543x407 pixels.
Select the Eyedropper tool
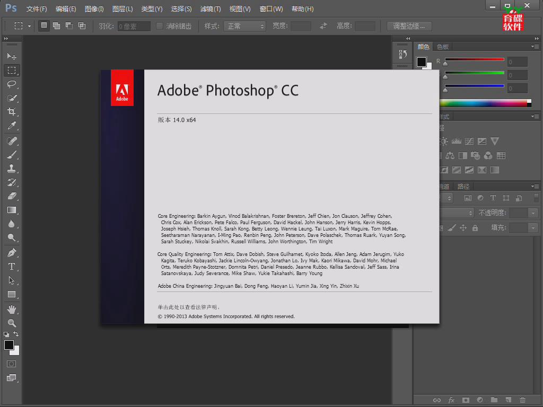pyautogui.click(x=12, y=125)
